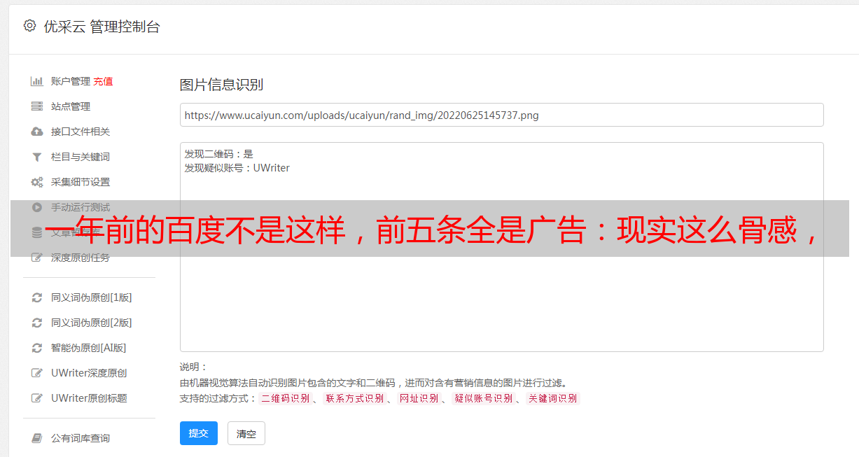Open 同义词伪原创[1版] tool
This screenshot has height=457, width=859.
[x=91, y=297]
